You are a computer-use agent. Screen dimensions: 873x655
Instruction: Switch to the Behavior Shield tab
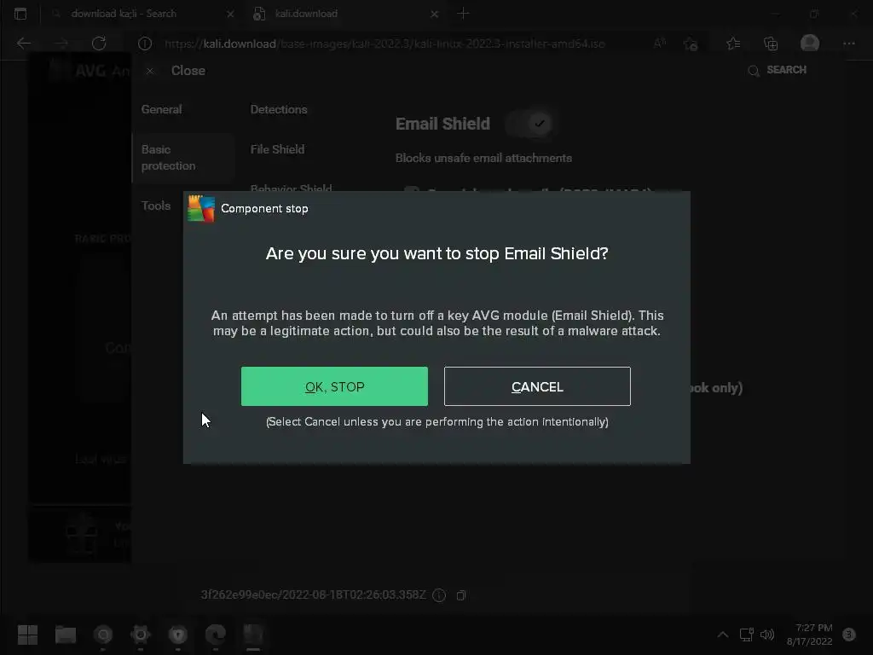tap(291, 188)
